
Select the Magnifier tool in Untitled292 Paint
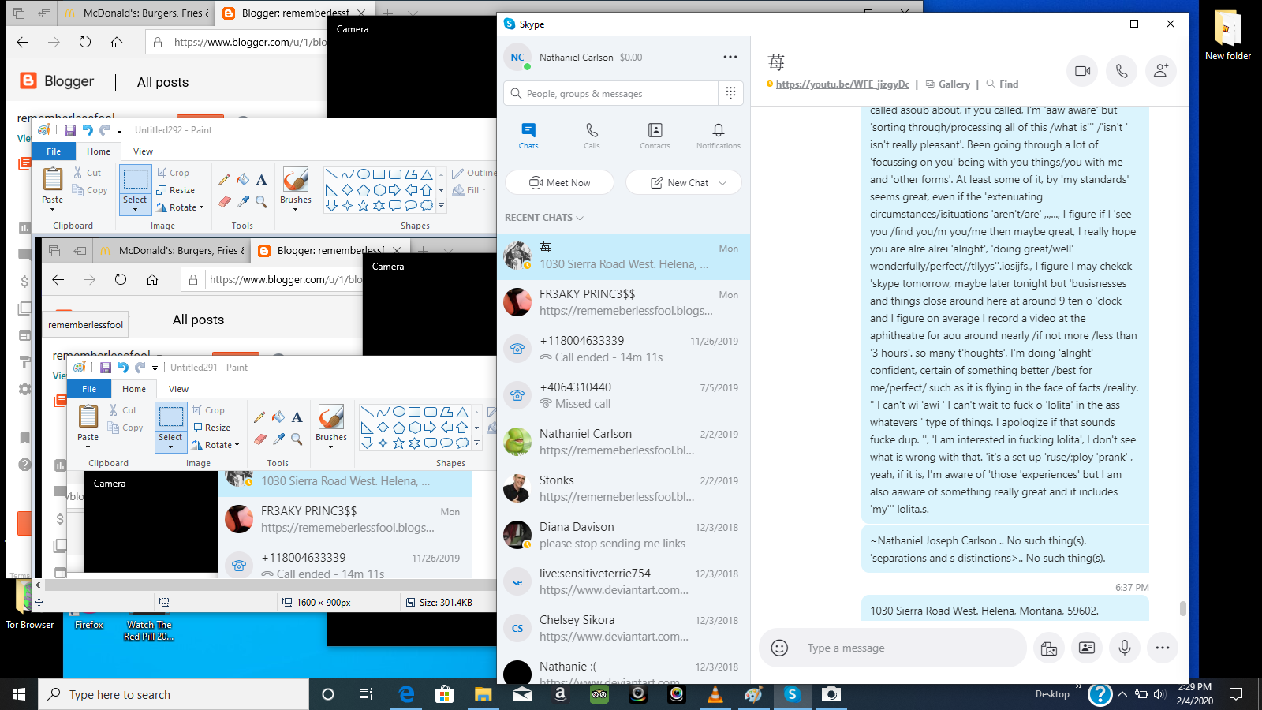click(262, 202)
